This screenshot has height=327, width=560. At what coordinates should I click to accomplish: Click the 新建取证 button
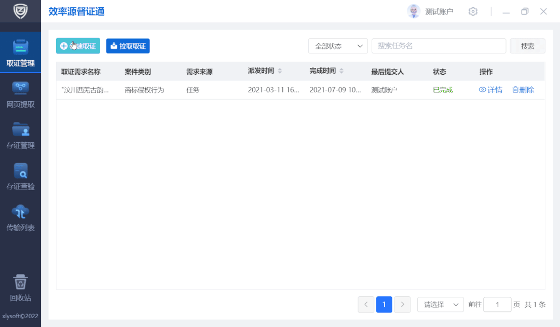click(78, 46)
